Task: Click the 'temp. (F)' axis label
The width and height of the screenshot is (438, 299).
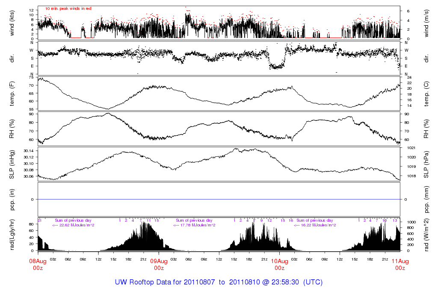Action: [12, 94]
